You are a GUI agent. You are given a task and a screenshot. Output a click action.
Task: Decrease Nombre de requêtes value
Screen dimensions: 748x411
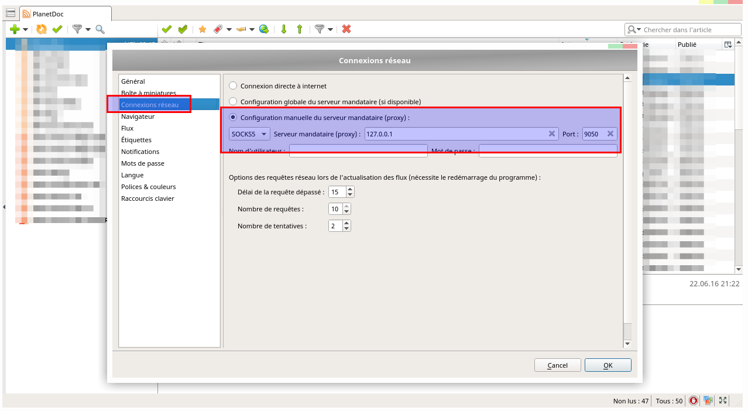(346, 212)
